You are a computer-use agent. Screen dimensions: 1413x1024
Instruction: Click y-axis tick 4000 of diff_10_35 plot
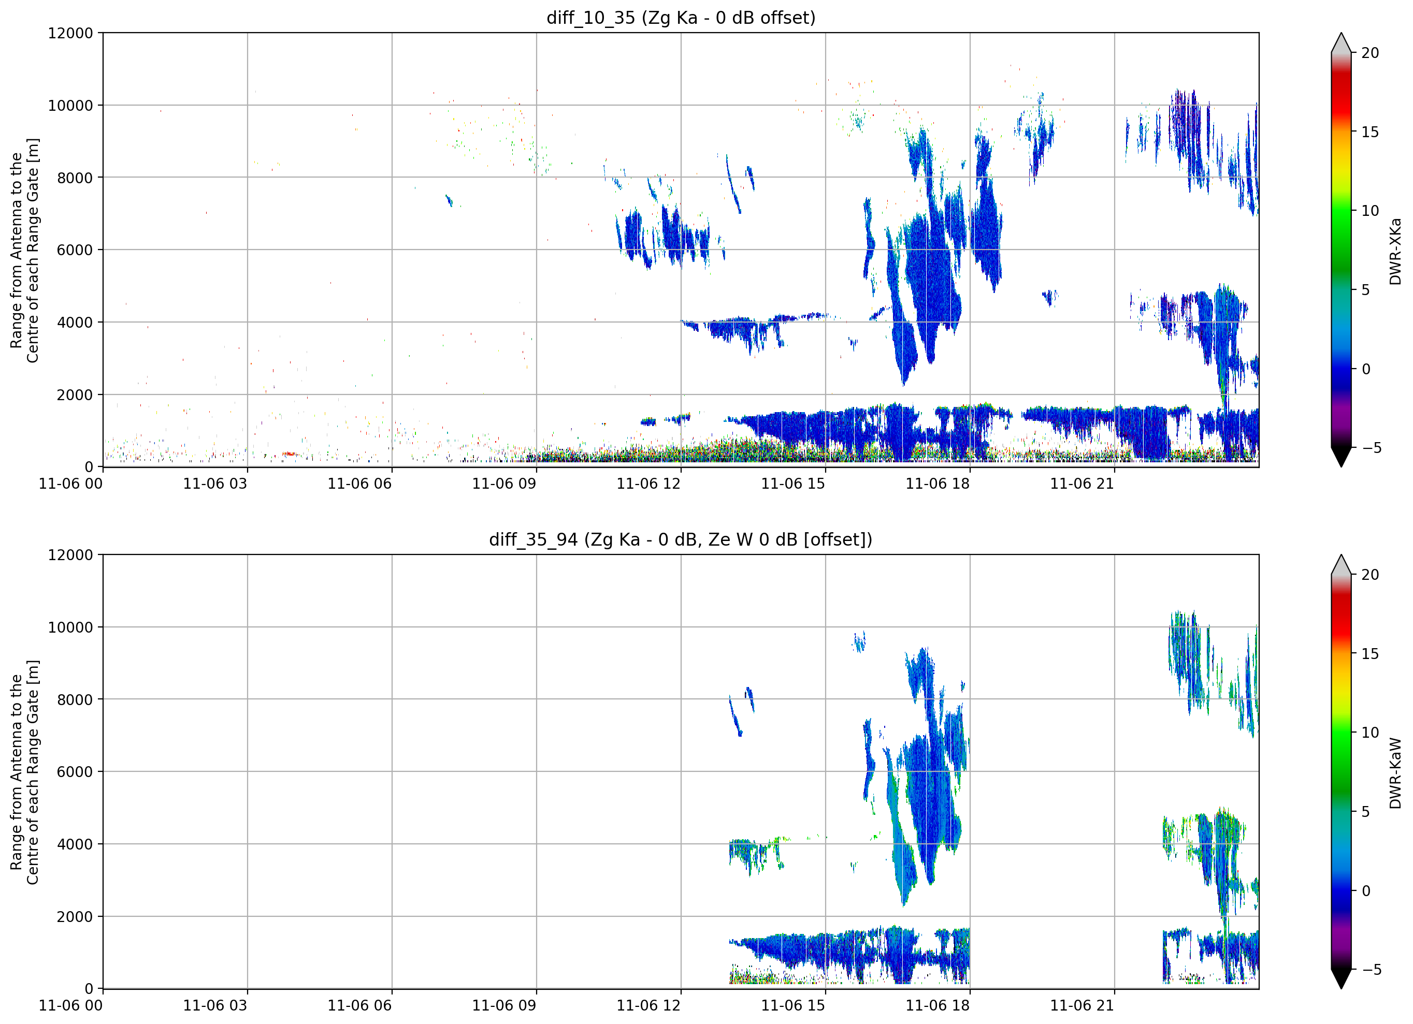coord(75,323)
